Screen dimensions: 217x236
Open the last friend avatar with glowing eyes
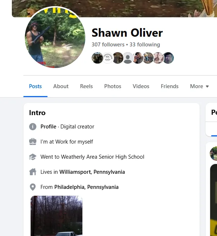[x=168, y=58]
